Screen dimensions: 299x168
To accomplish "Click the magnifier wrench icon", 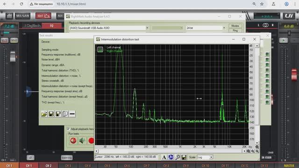I will tap(178, 157).
